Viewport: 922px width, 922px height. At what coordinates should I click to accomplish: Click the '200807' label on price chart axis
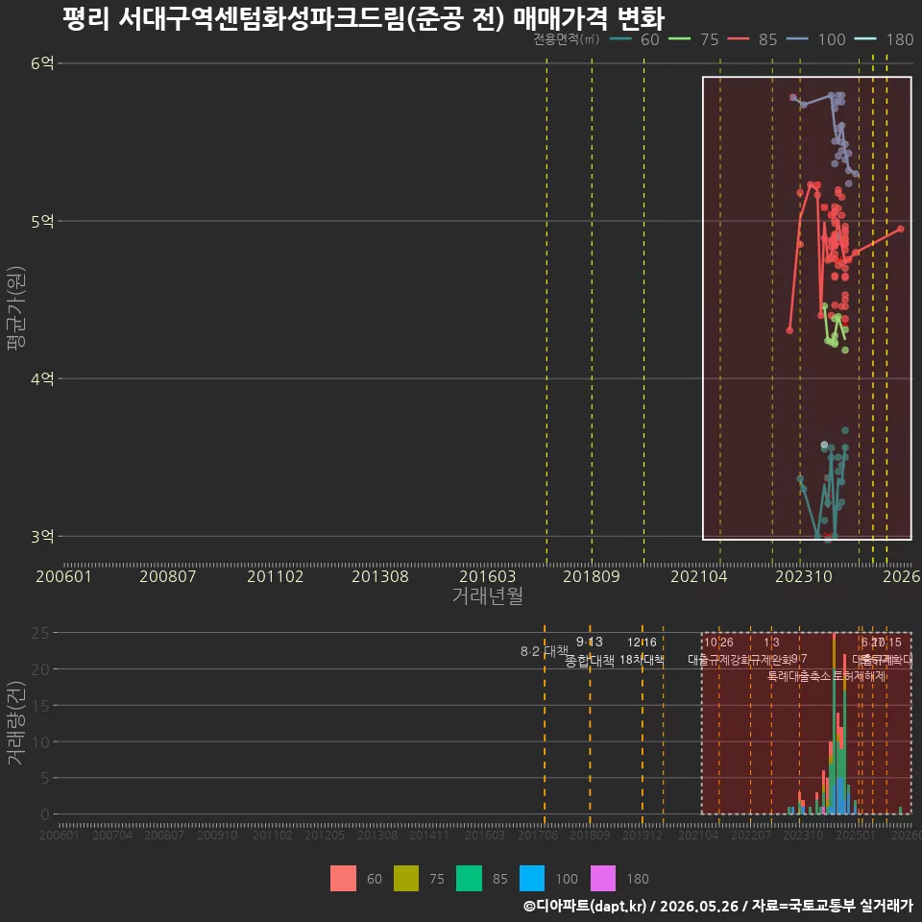click(x=167, y=576)
